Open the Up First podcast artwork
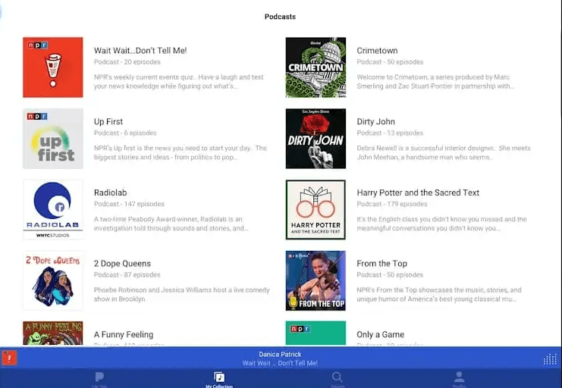The width and height of the screenshot is (562, 388). click(x=53, y=138)
